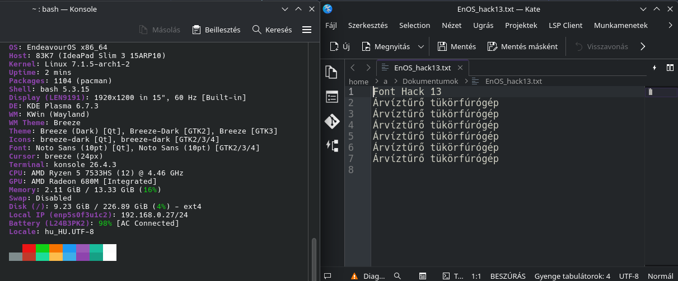Open the Selection menu
Image resolution: width=678 pixels, height=281 pixels.
415,25
